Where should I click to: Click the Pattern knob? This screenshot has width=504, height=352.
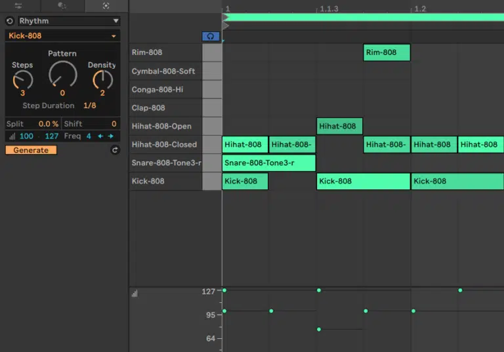(63, 75)
